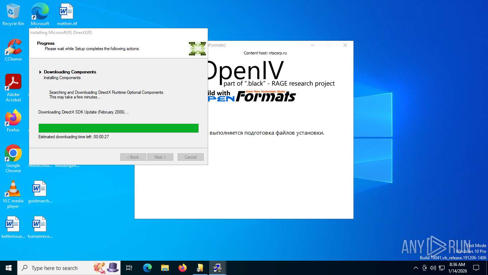Click the green download progress bar
The image size is (488, 275).
coord(118,128)
